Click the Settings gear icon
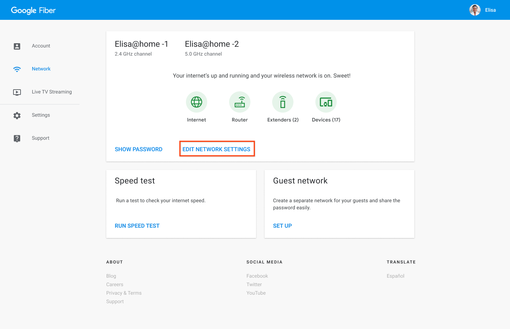Viewport: 510px width, 329px height. pos(17,115)
